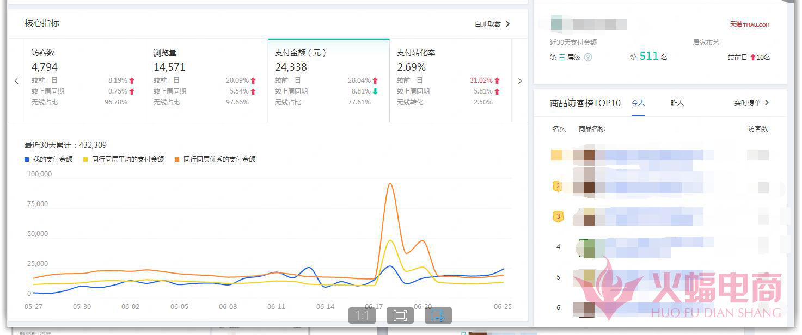Click the blue screenshot crop icon
Screen dimensions: 802x335
pos(438,315)
